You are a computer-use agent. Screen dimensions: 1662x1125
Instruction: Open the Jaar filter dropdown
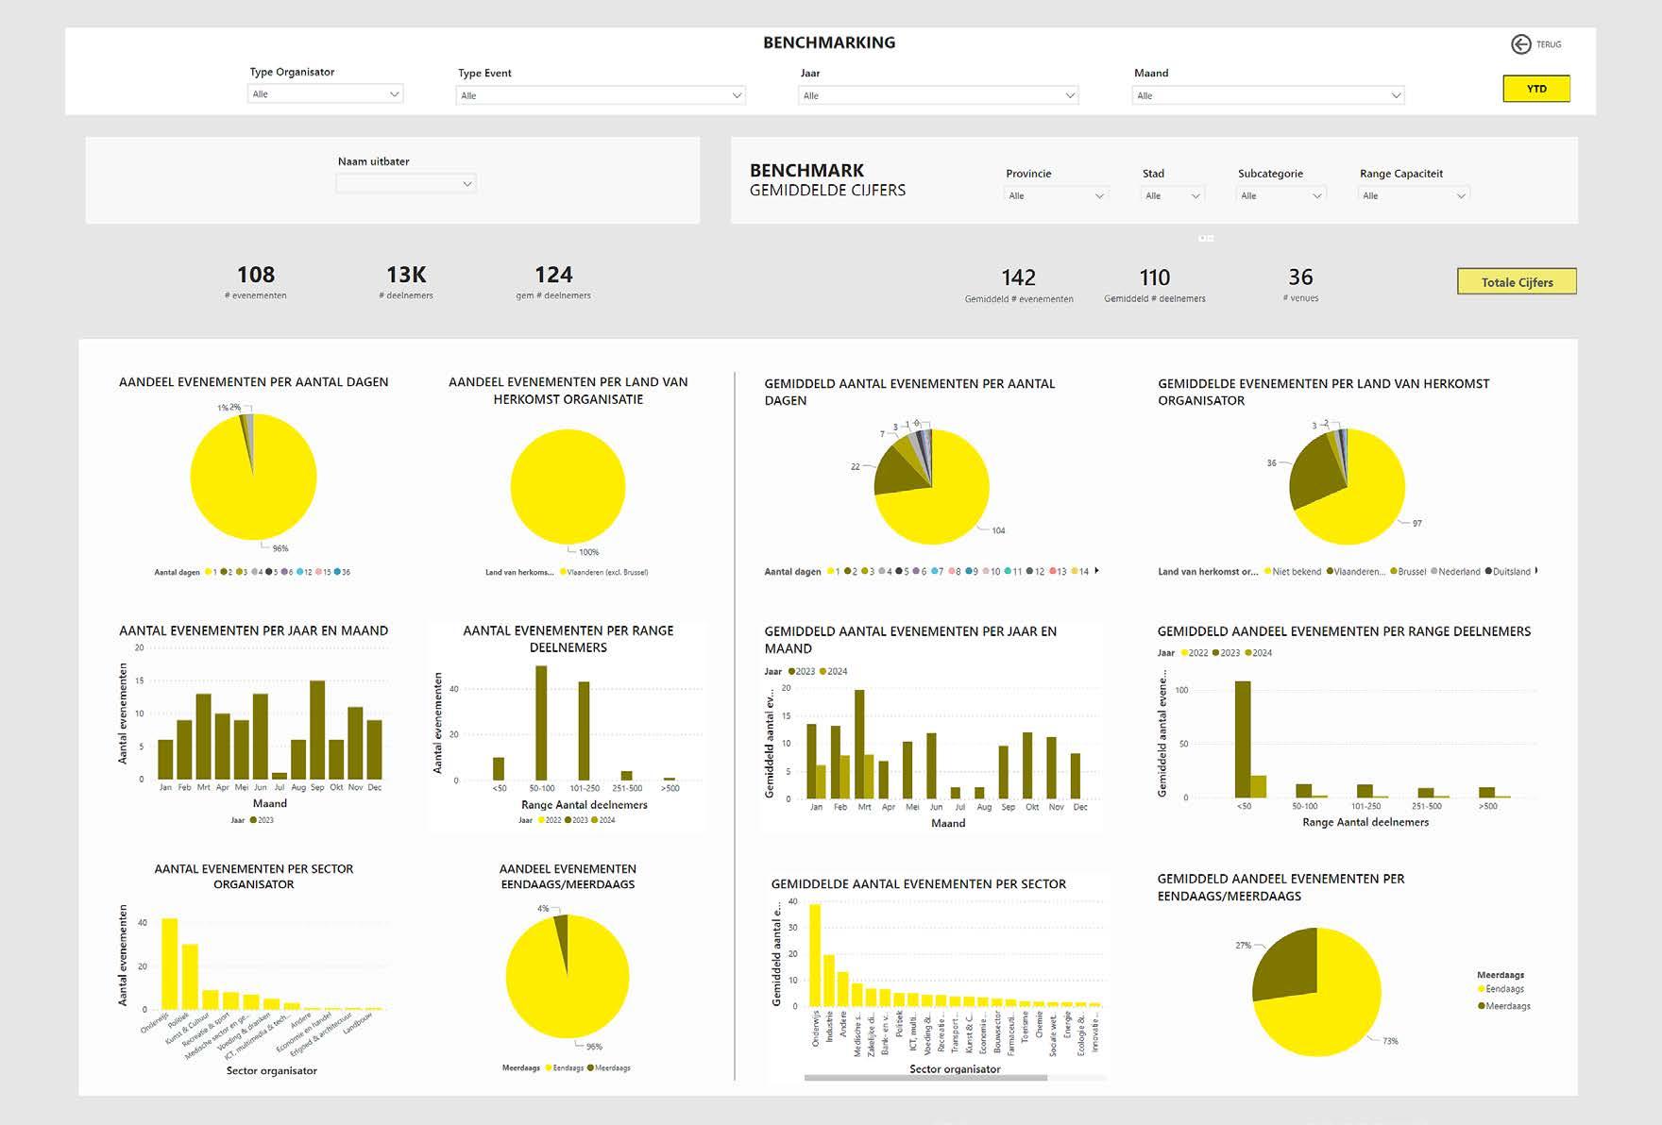[938, 95]
